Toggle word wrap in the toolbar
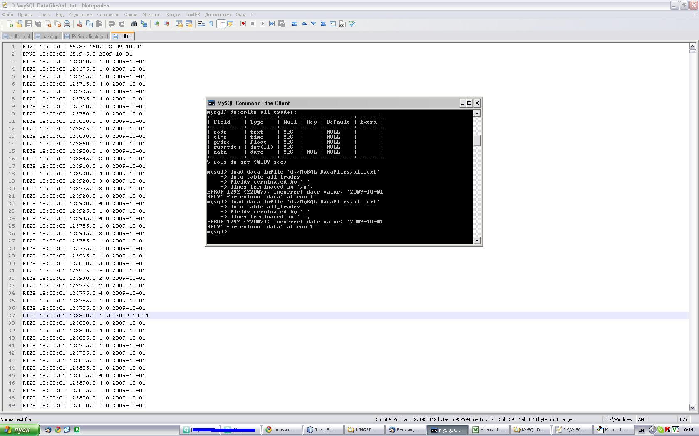 202,24
